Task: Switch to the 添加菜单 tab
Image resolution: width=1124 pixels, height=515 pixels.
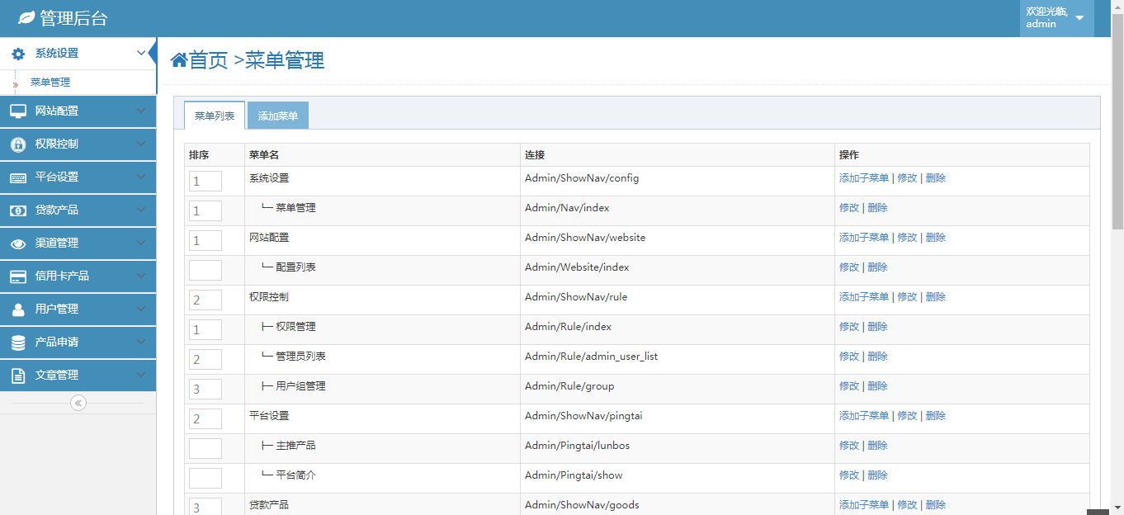Action: point(278,116)
